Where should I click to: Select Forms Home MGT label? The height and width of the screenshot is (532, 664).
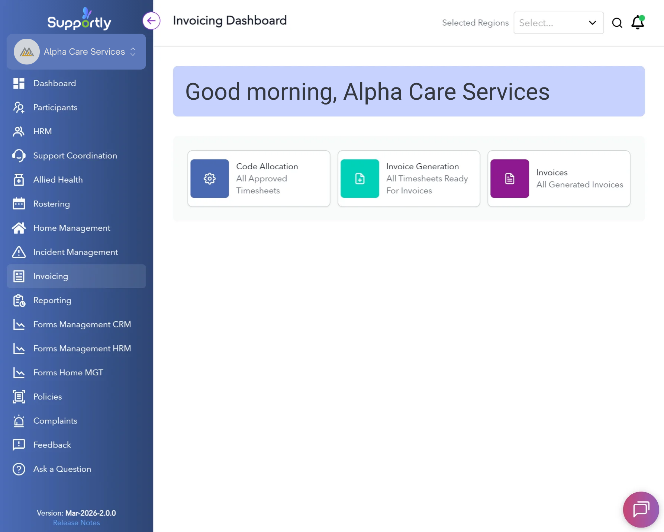68,372
